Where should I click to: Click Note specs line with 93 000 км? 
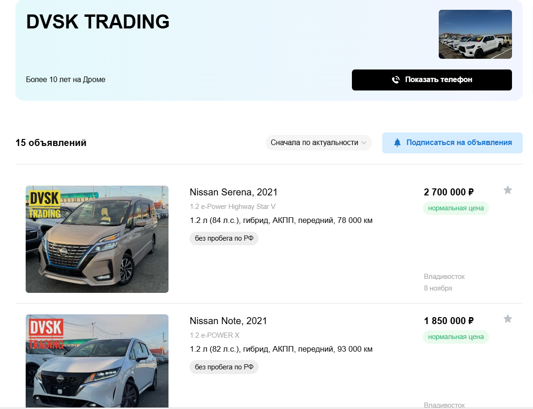coord(281,349)
